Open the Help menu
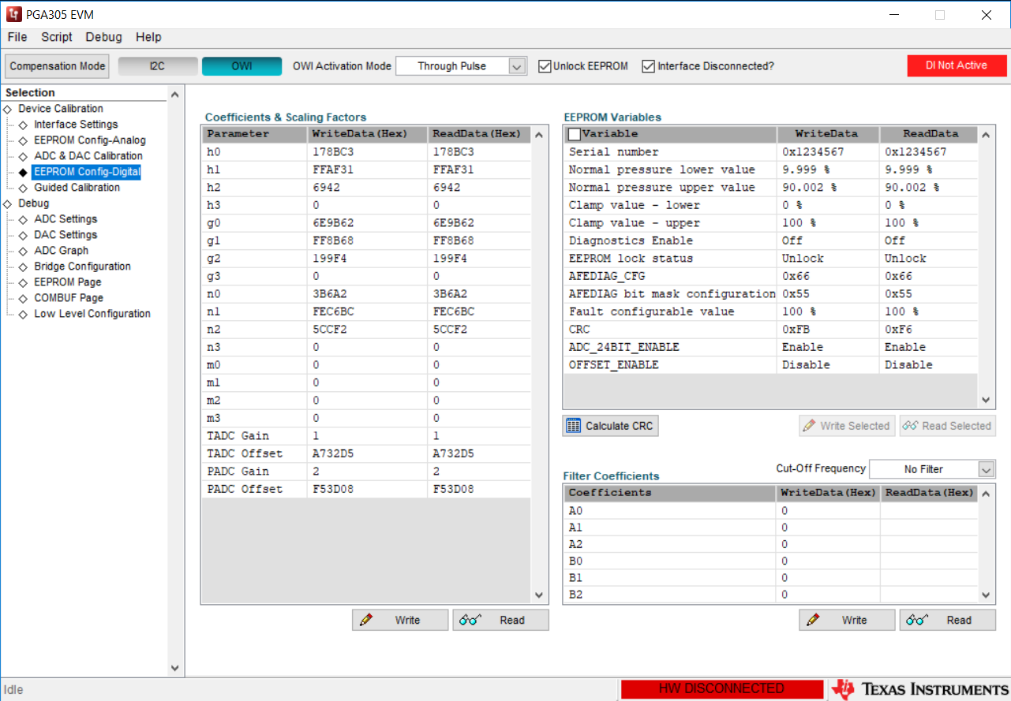 click(148, 37)
